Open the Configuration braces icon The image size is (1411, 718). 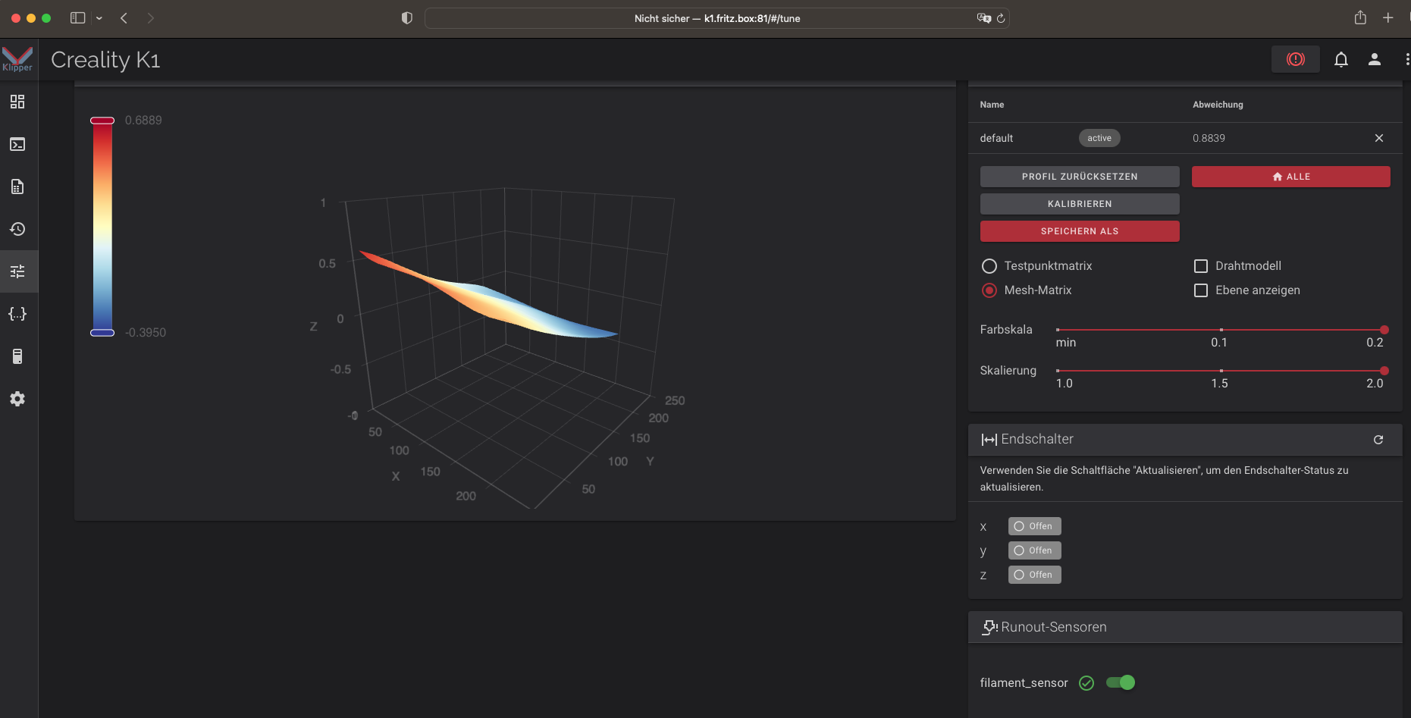[x=17, y=314]
